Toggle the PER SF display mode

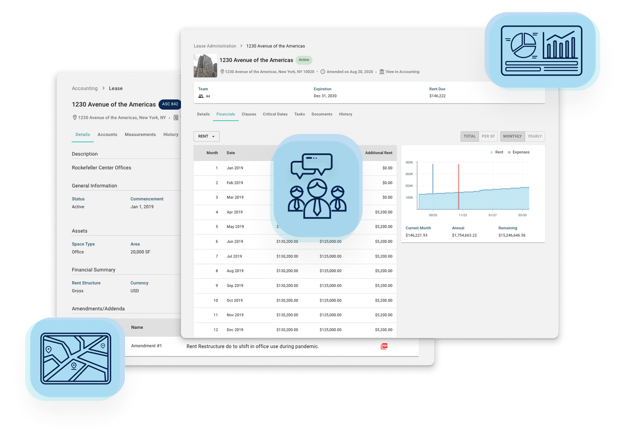(x=488, y=136)
